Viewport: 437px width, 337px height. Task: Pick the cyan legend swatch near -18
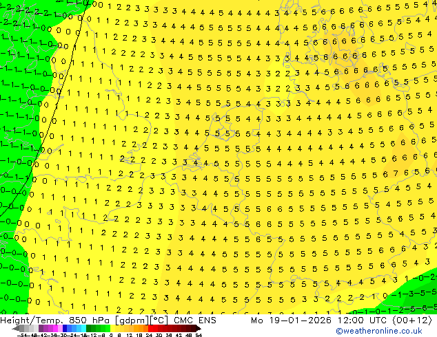pyautogui.click(x=84, y=329)
